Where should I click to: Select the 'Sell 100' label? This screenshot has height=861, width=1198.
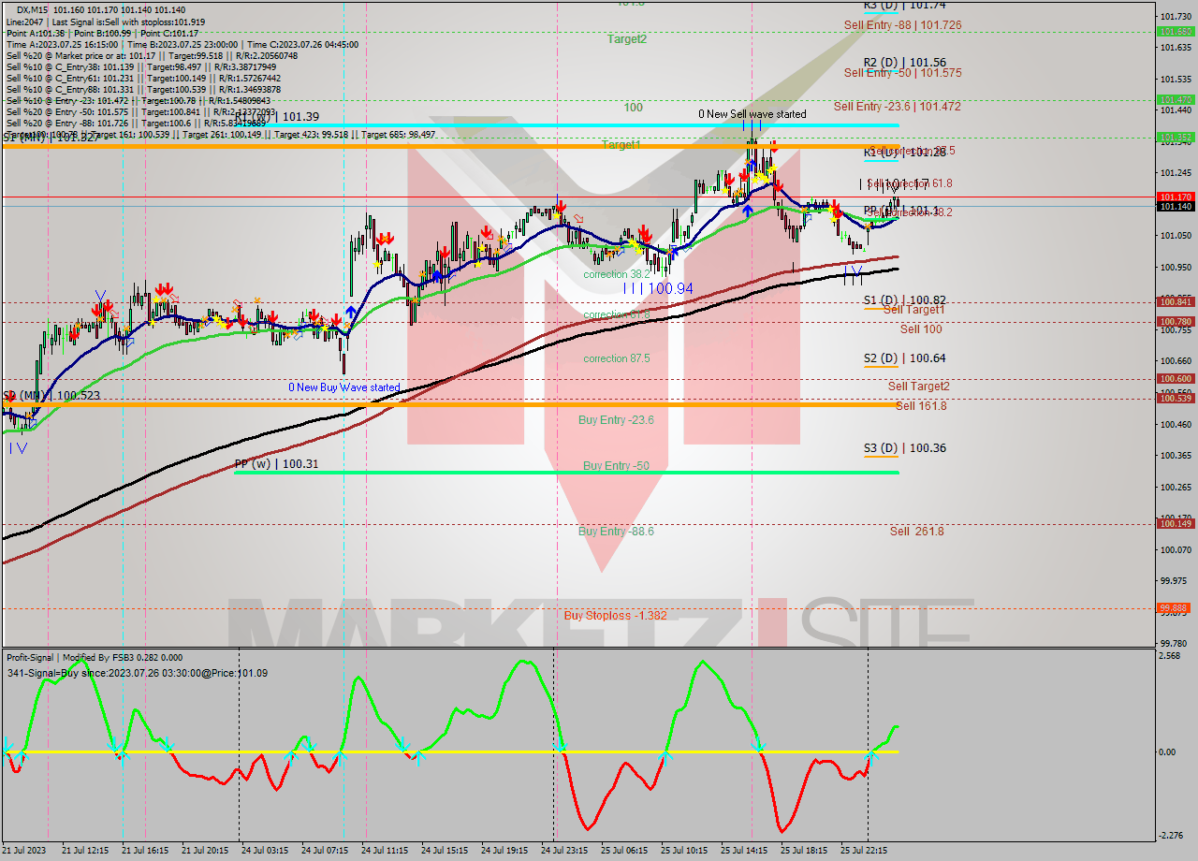point(921,329)
